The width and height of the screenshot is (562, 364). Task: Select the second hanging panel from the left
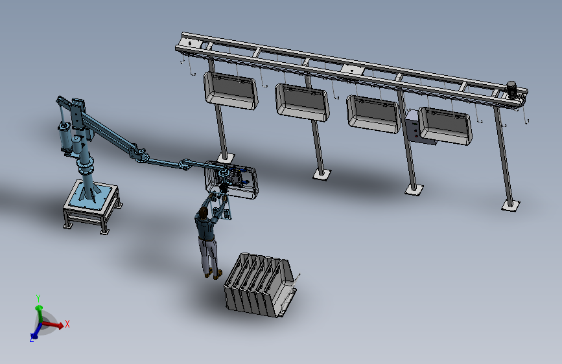[x=302, y=102]
